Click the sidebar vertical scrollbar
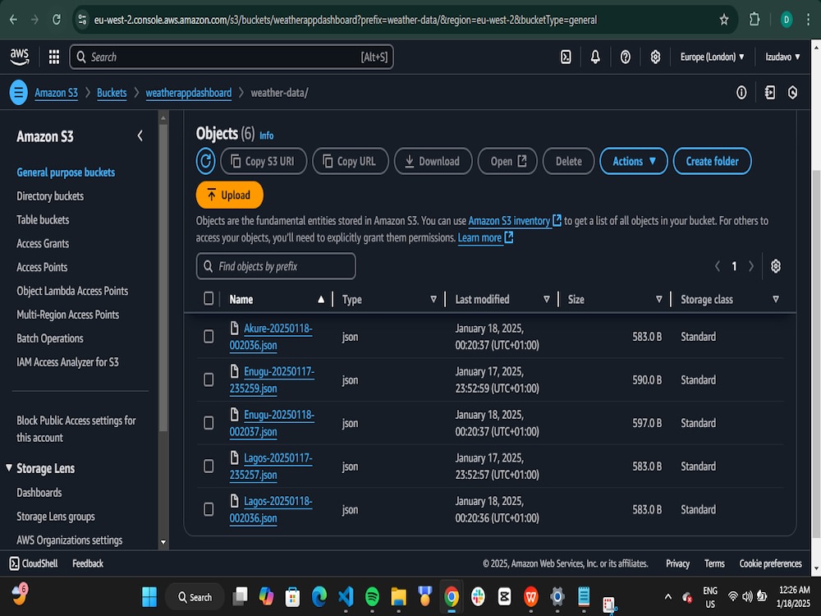Screen dimensions: 821x616 click(x=163, y=278)
